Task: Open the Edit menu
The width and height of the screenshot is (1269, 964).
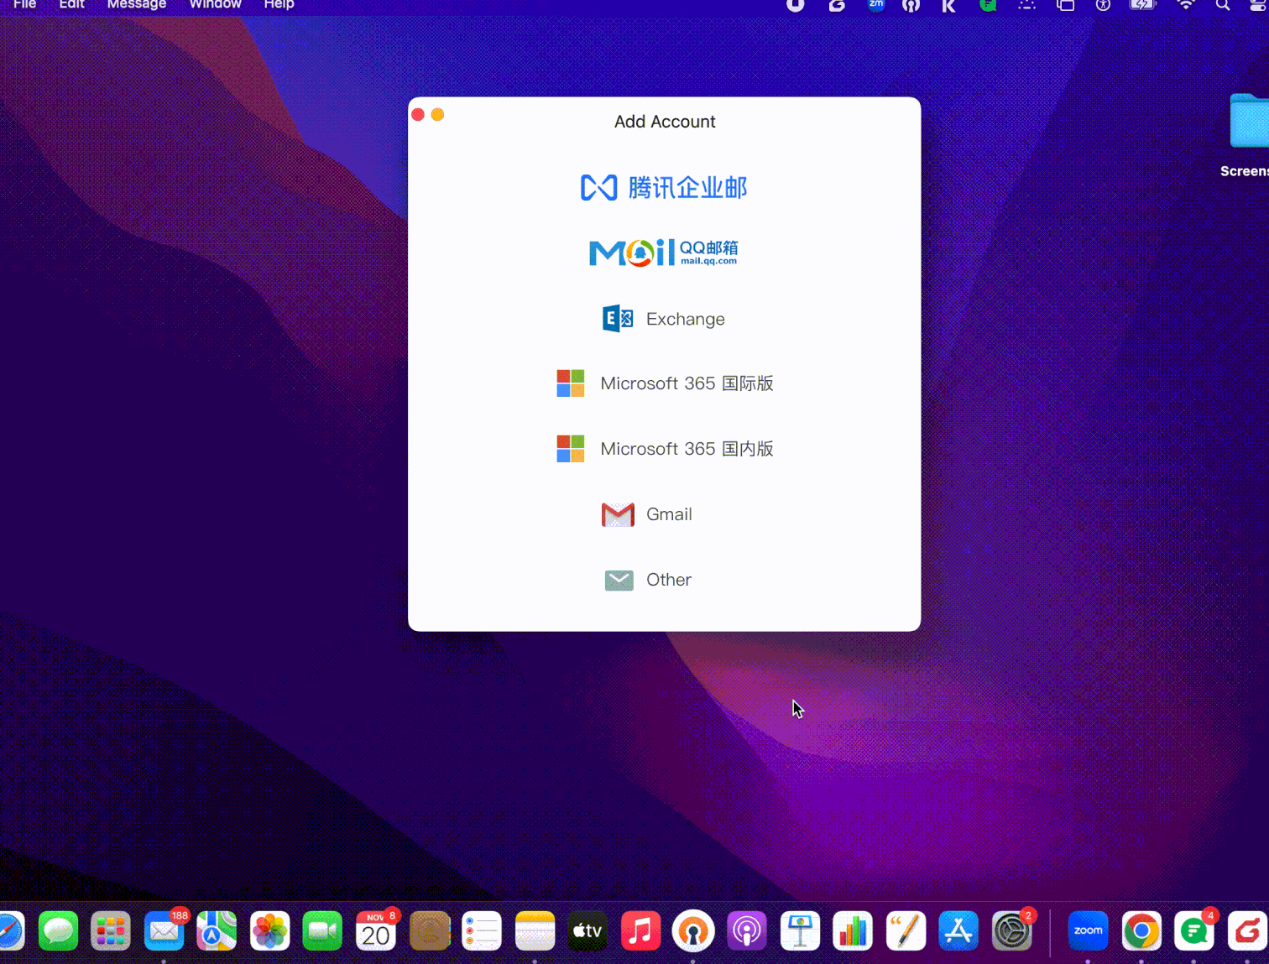Action: click(71, 4)
